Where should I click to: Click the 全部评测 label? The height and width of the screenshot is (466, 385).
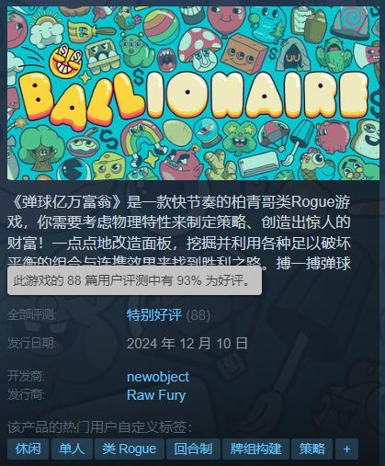pyautogui.click(x=32, y=315)
